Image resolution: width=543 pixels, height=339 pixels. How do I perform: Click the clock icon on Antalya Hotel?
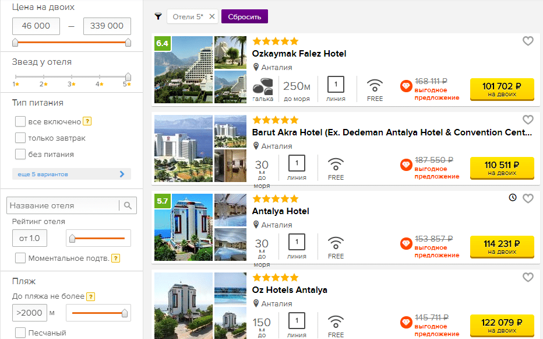coord(513,197)
